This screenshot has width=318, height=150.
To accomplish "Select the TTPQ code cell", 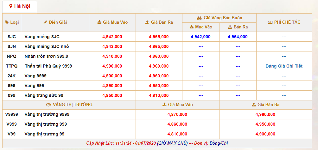I will coord(11,66).
